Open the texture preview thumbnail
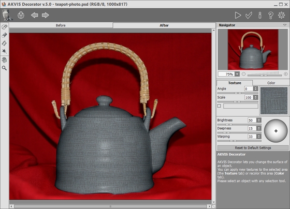Image resolution: width=290 pixels, height=209 pixels. pyautogui.click(x=274, y=101)
